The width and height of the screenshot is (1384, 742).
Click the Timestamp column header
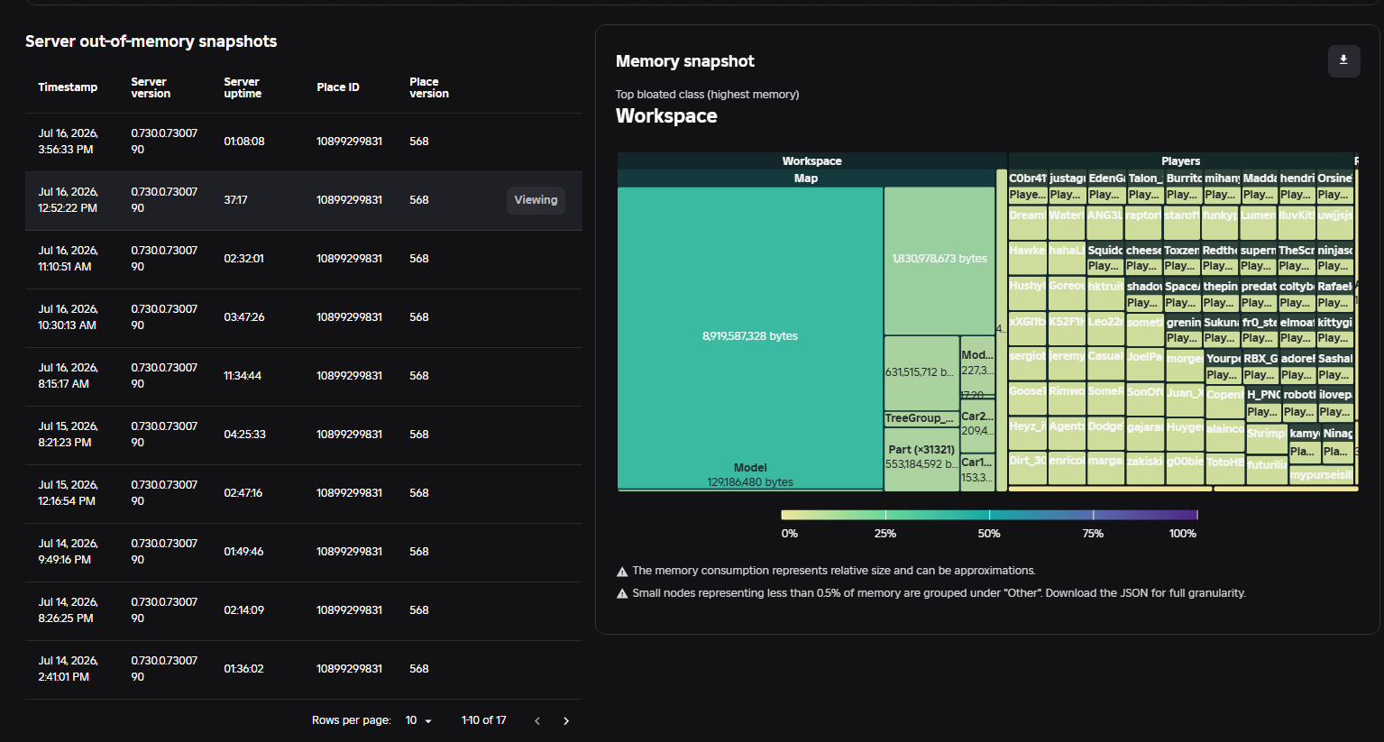[x=68, y=87]
